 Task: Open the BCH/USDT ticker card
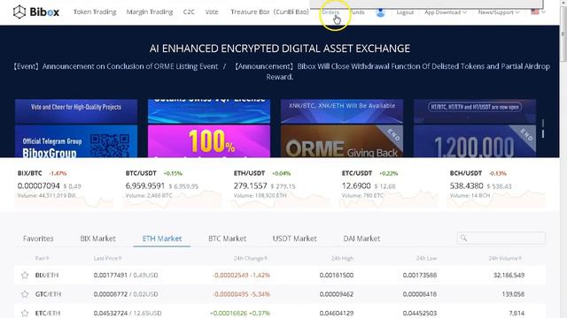[496, 187]
